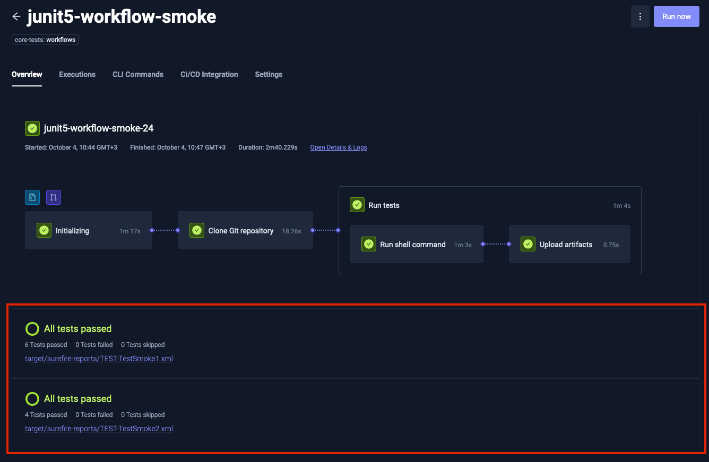The width and height of the screenshot is (709, 462).
Task: Open the TEST-TestSmoke2.xml report link
Action: pos(99,429)
